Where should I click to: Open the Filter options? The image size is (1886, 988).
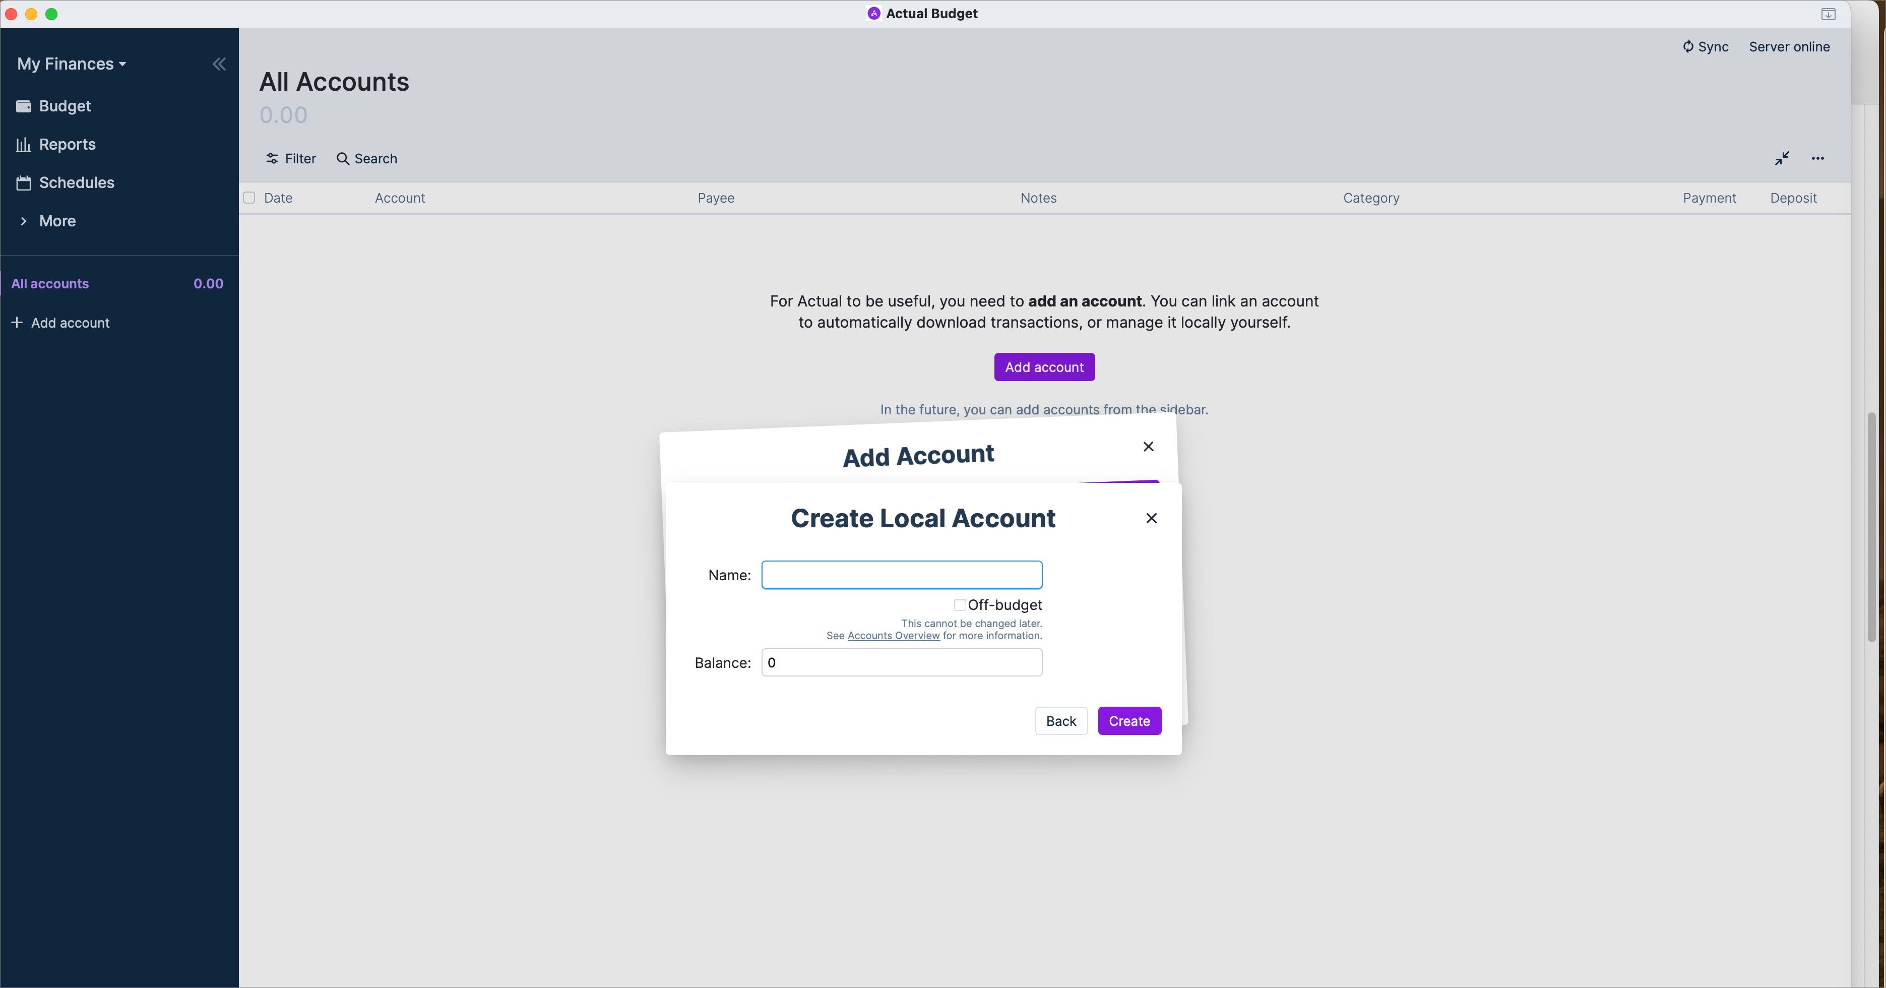pyautogui.click(x=291, y=159)
